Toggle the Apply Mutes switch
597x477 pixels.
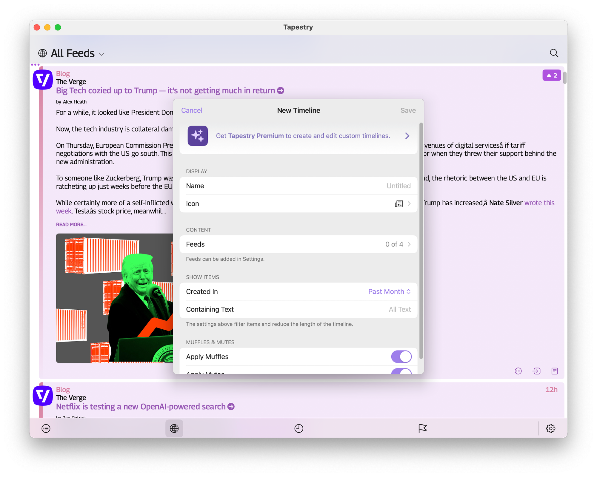pyautogui.click(x=401, y=371)
